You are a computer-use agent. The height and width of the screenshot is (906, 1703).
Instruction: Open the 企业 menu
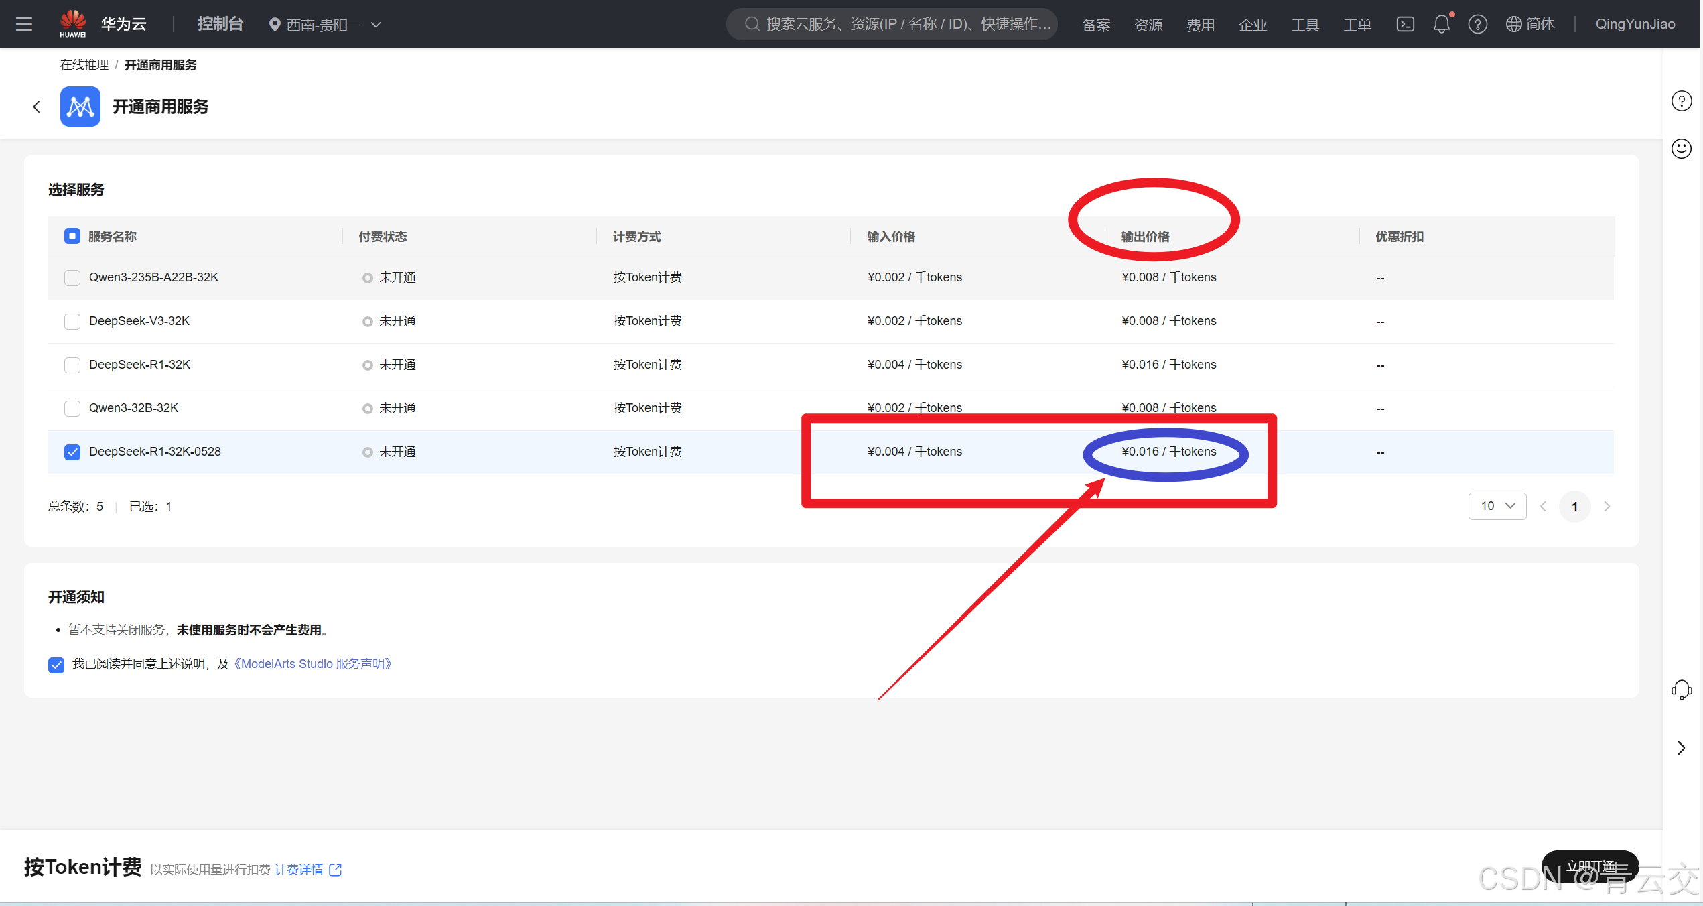(x=1253, y=25)
